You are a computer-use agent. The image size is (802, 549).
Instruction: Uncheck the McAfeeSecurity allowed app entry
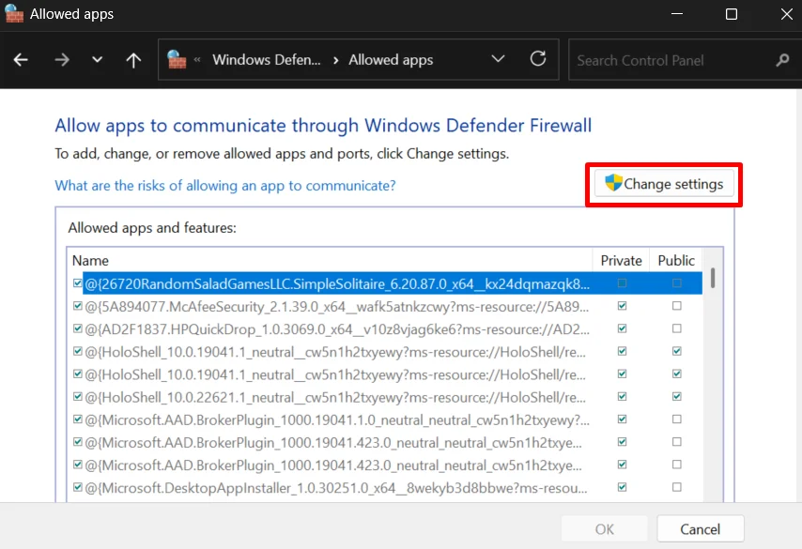point(77,306)
